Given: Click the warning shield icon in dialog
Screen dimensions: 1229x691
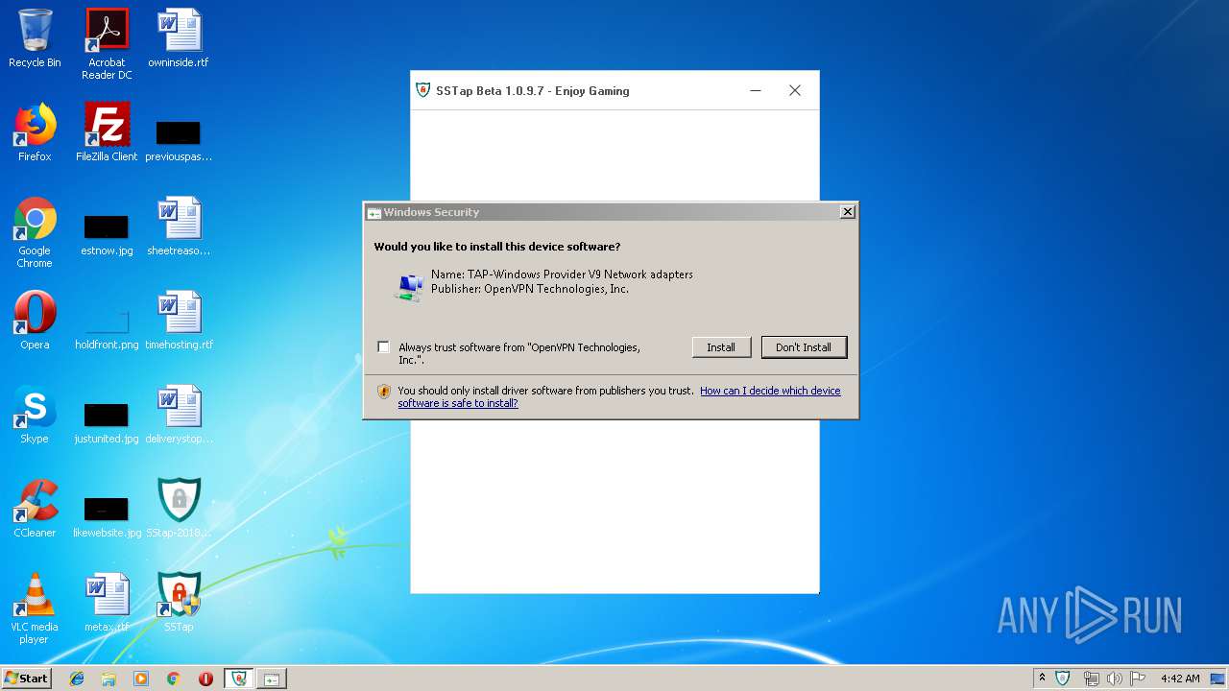Looking at the screenshot, I should pyautogui.click(x=384, y=392).
